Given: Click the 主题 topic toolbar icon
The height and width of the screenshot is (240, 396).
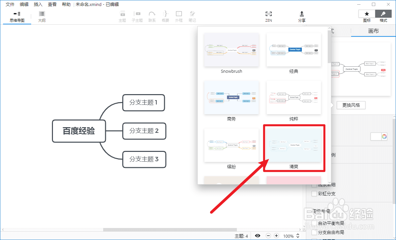Looking at the screenshot, I should pyautogui.click(x=122, y=17).
